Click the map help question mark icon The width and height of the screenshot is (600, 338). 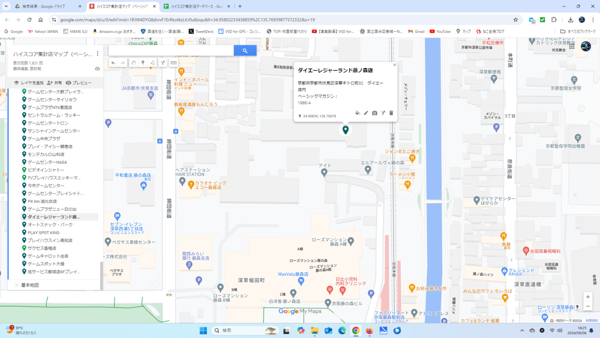click(x=577, y=307)
